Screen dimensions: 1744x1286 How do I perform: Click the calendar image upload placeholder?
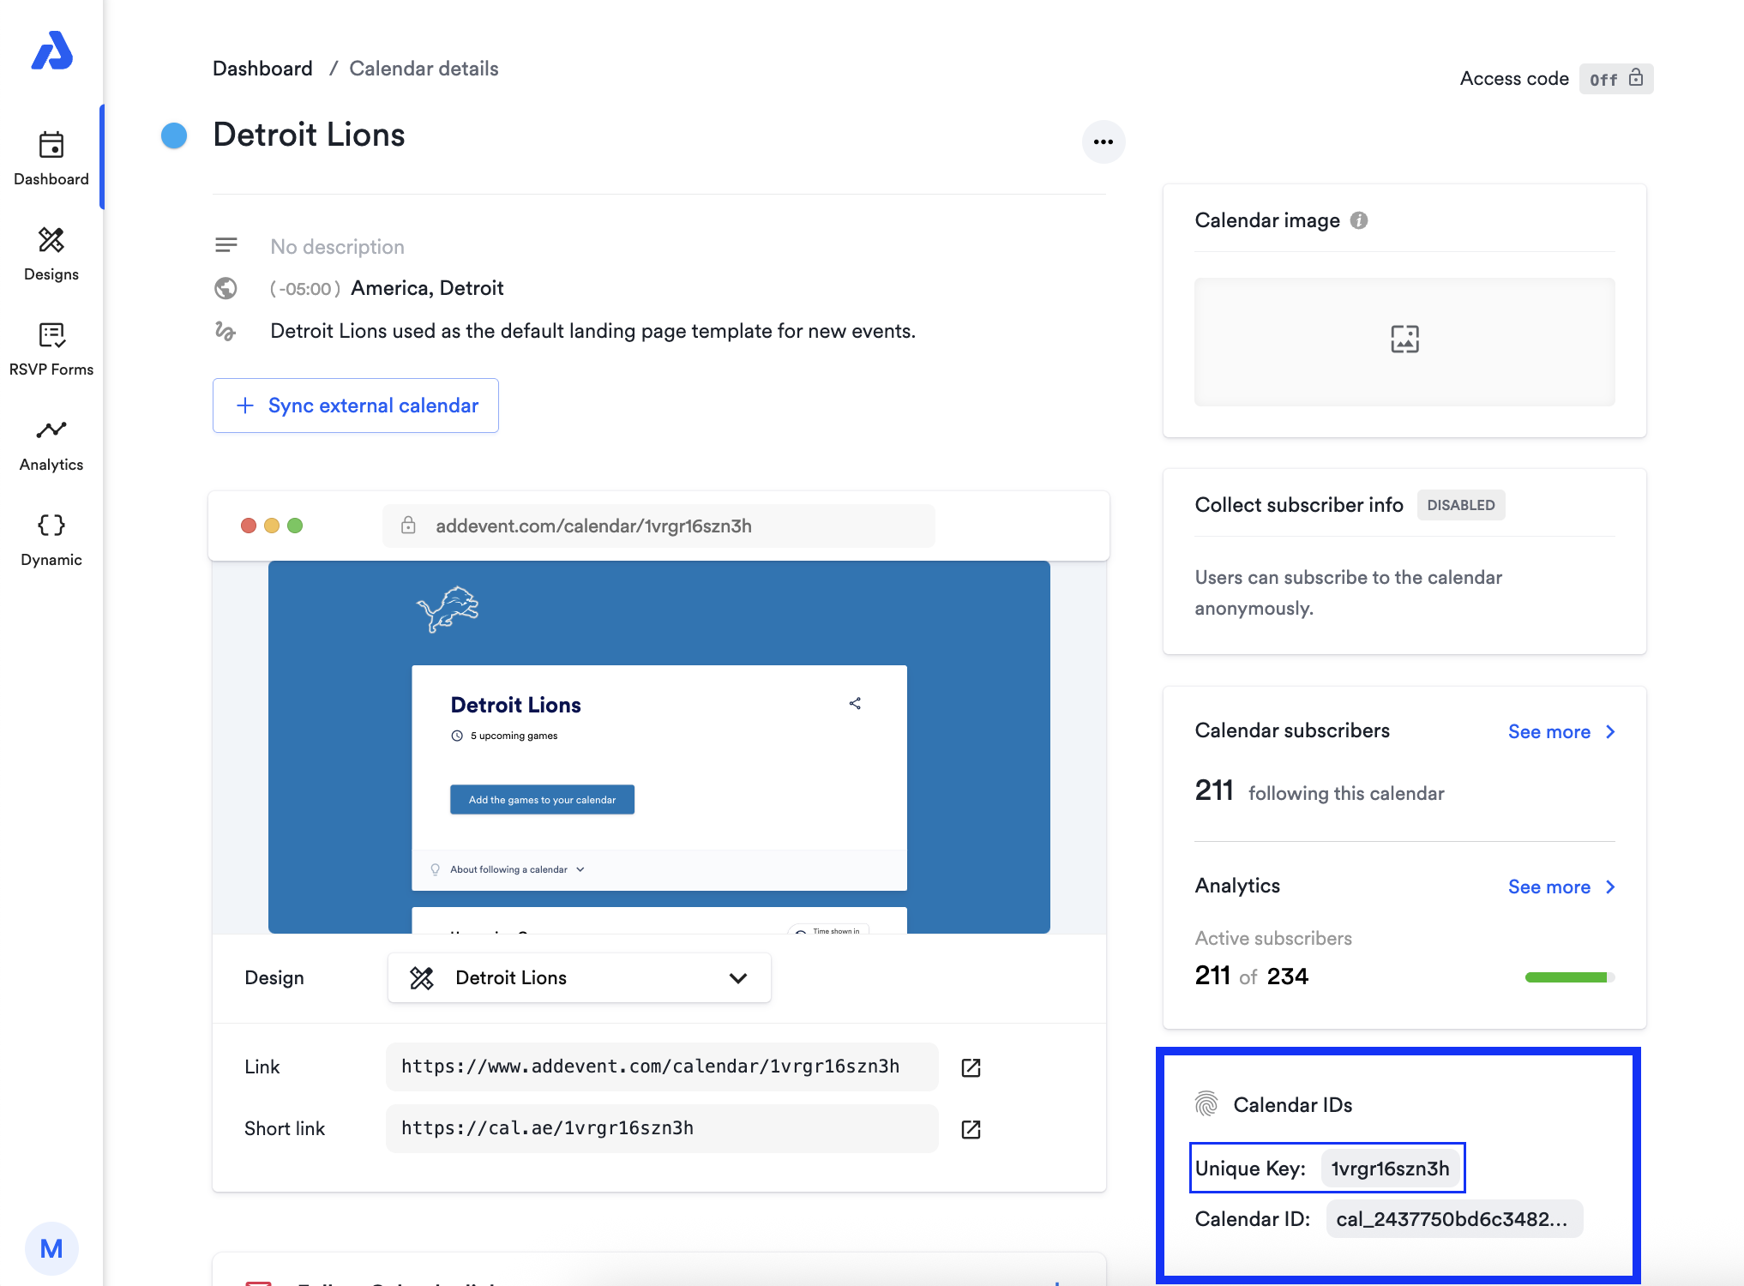1404,340
